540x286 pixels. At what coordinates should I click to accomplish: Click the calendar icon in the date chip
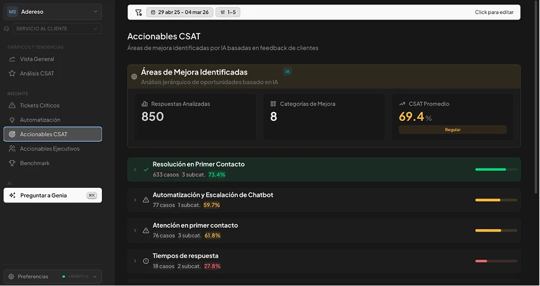tap(153, 13)
